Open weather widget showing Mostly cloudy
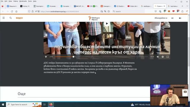This screenshot has height=107, width=190. coord(140,104)
